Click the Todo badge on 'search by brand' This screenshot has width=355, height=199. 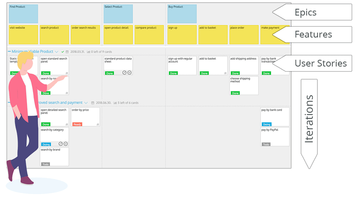point(46,164)
